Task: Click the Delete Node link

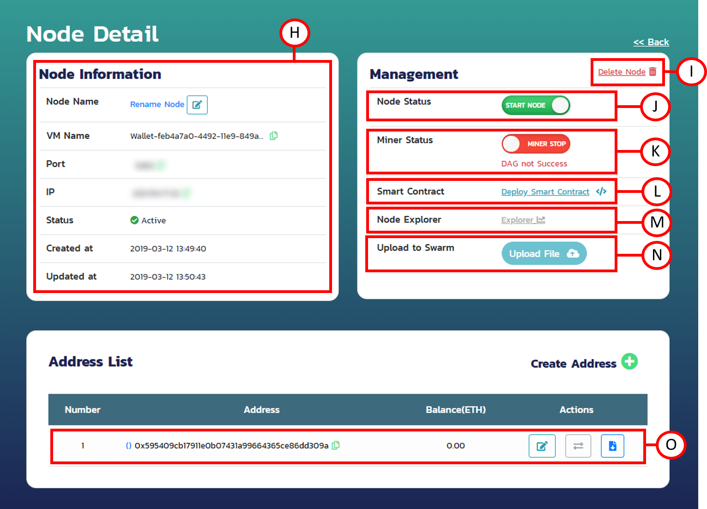Action: coord(622,72)
